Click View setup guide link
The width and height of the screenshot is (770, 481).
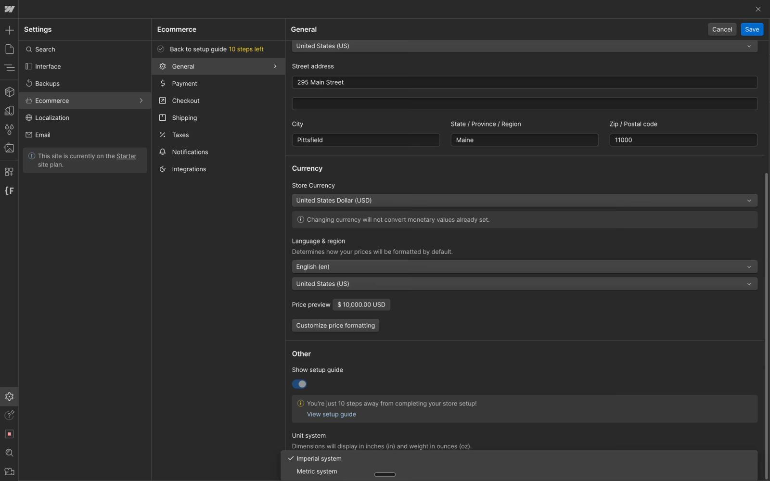pos(331,414)
